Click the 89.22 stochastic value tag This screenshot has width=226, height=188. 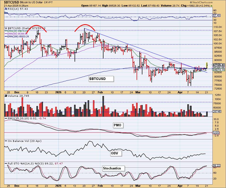tap(216, 166)
